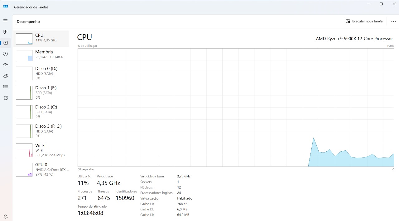Select the Wi-Fi performance entry
This screenshot has width=399, height=221.
click(x=41, y=150)
